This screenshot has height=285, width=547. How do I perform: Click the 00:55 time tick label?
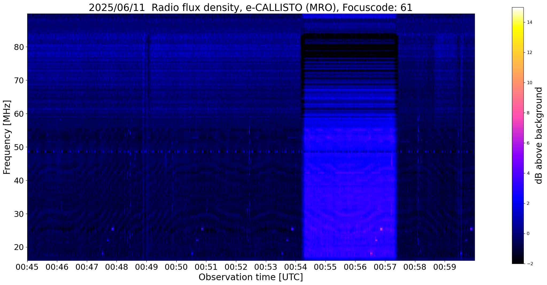point(325,267)
